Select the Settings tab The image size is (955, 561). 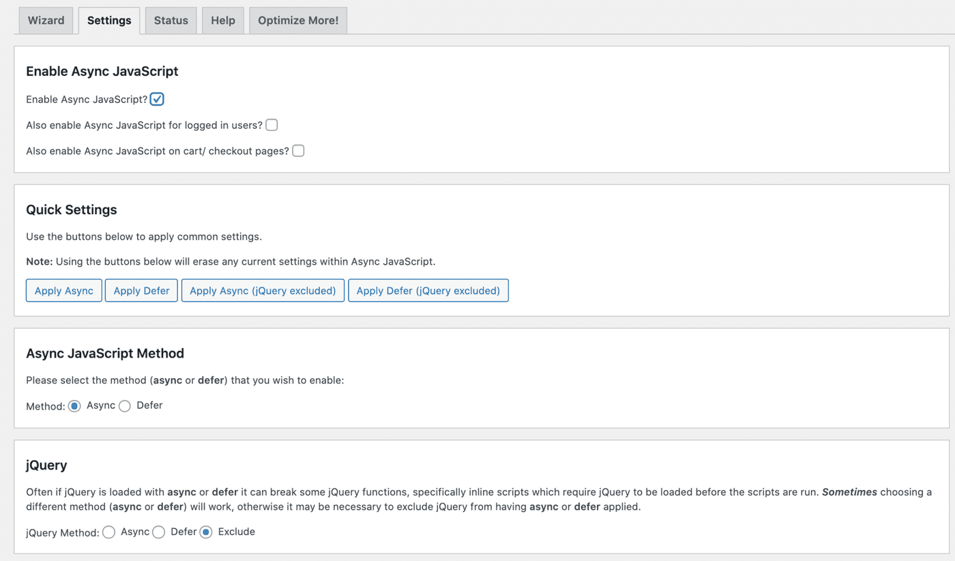109,20
